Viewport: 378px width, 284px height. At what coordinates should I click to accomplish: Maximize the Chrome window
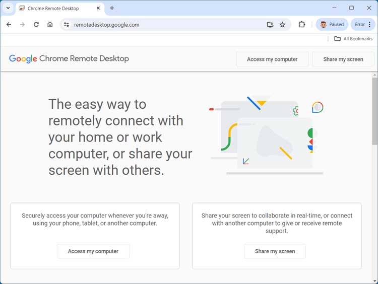click(351, 8)
